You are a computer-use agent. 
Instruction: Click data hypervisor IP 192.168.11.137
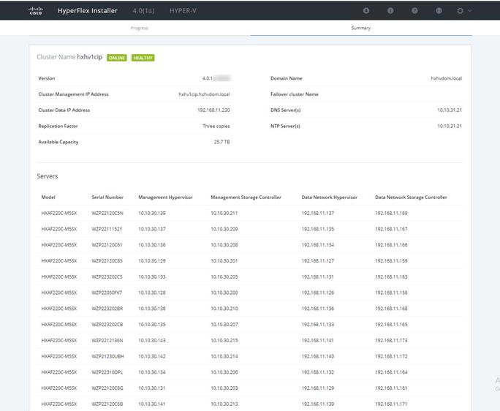(x=318, y=213)
